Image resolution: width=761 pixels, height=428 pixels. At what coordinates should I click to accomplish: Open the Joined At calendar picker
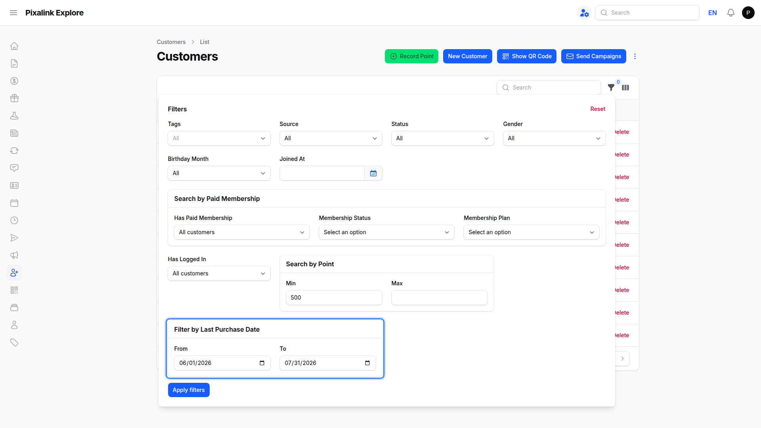(x=373, y=173)
